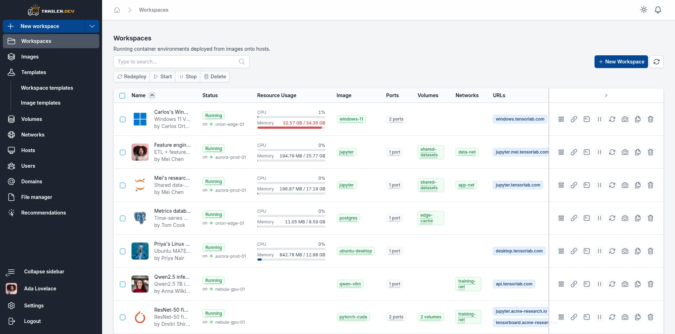Click the blue New Workspace button
The width and height of the screenshot is (675, 334).
pyautogui.click(x=621, y=62)
